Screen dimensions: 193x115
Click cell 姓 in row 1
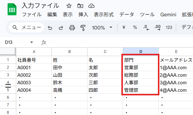(70, 60)
